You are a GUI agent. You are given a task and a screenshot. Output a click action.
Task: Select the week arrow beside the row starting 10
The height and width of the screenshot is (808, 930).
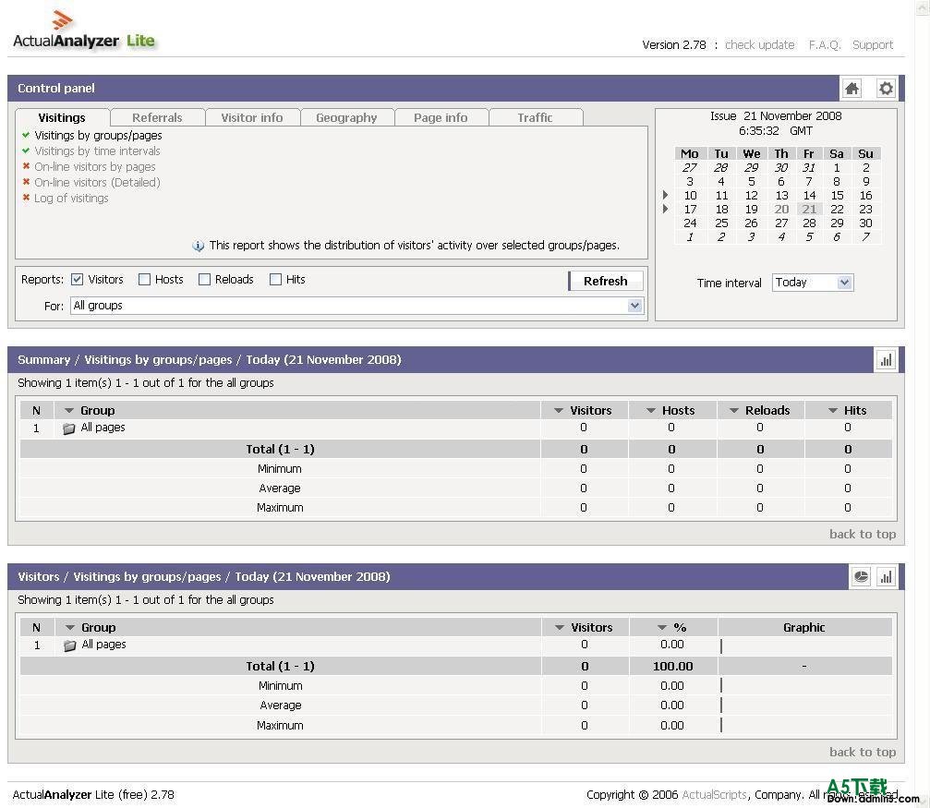[665, 195]
